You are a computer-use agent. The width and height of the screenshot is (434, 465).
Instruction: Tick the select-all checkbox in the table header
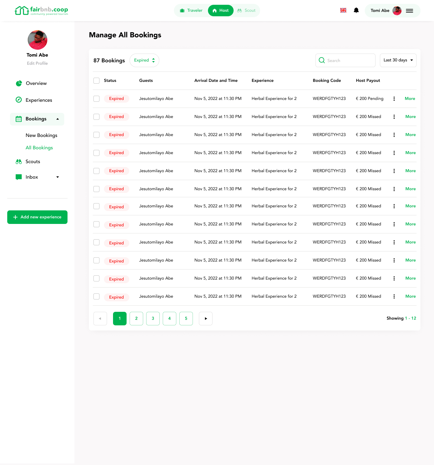(x=96, y=81)
